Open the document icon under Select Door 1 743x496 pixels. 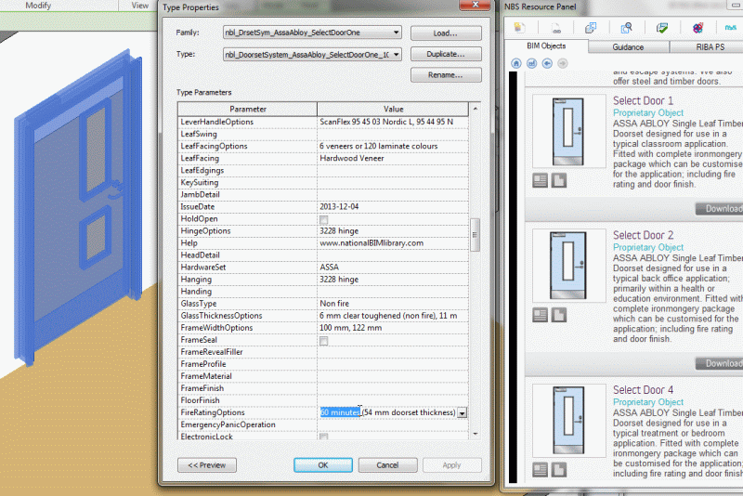559,180
